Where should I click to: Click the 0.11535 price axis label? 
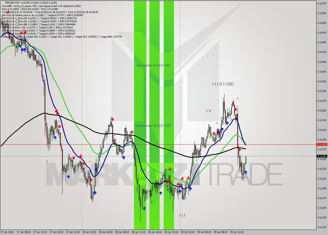322,23
